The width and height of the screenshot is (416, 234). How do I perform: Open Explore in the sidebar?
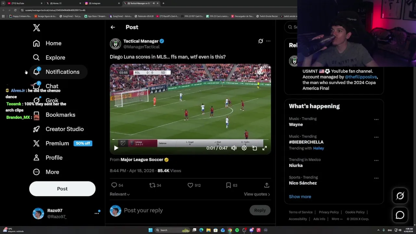pyautogui.click(x=49, y=58)
